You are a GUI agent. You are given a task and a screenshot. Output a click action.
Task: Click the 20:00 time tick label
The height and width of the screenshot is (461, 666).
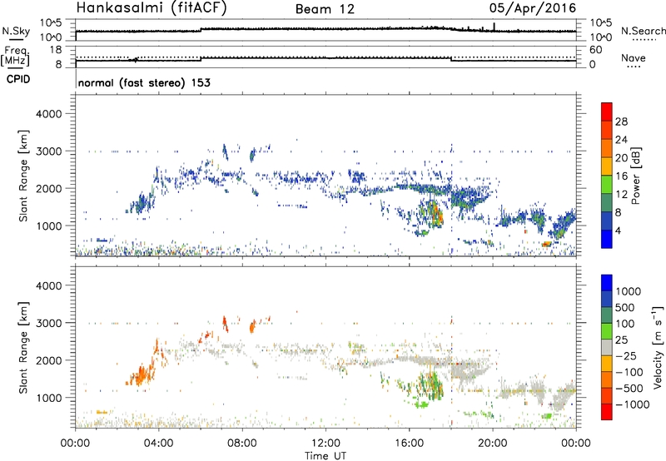click(493, 444)
